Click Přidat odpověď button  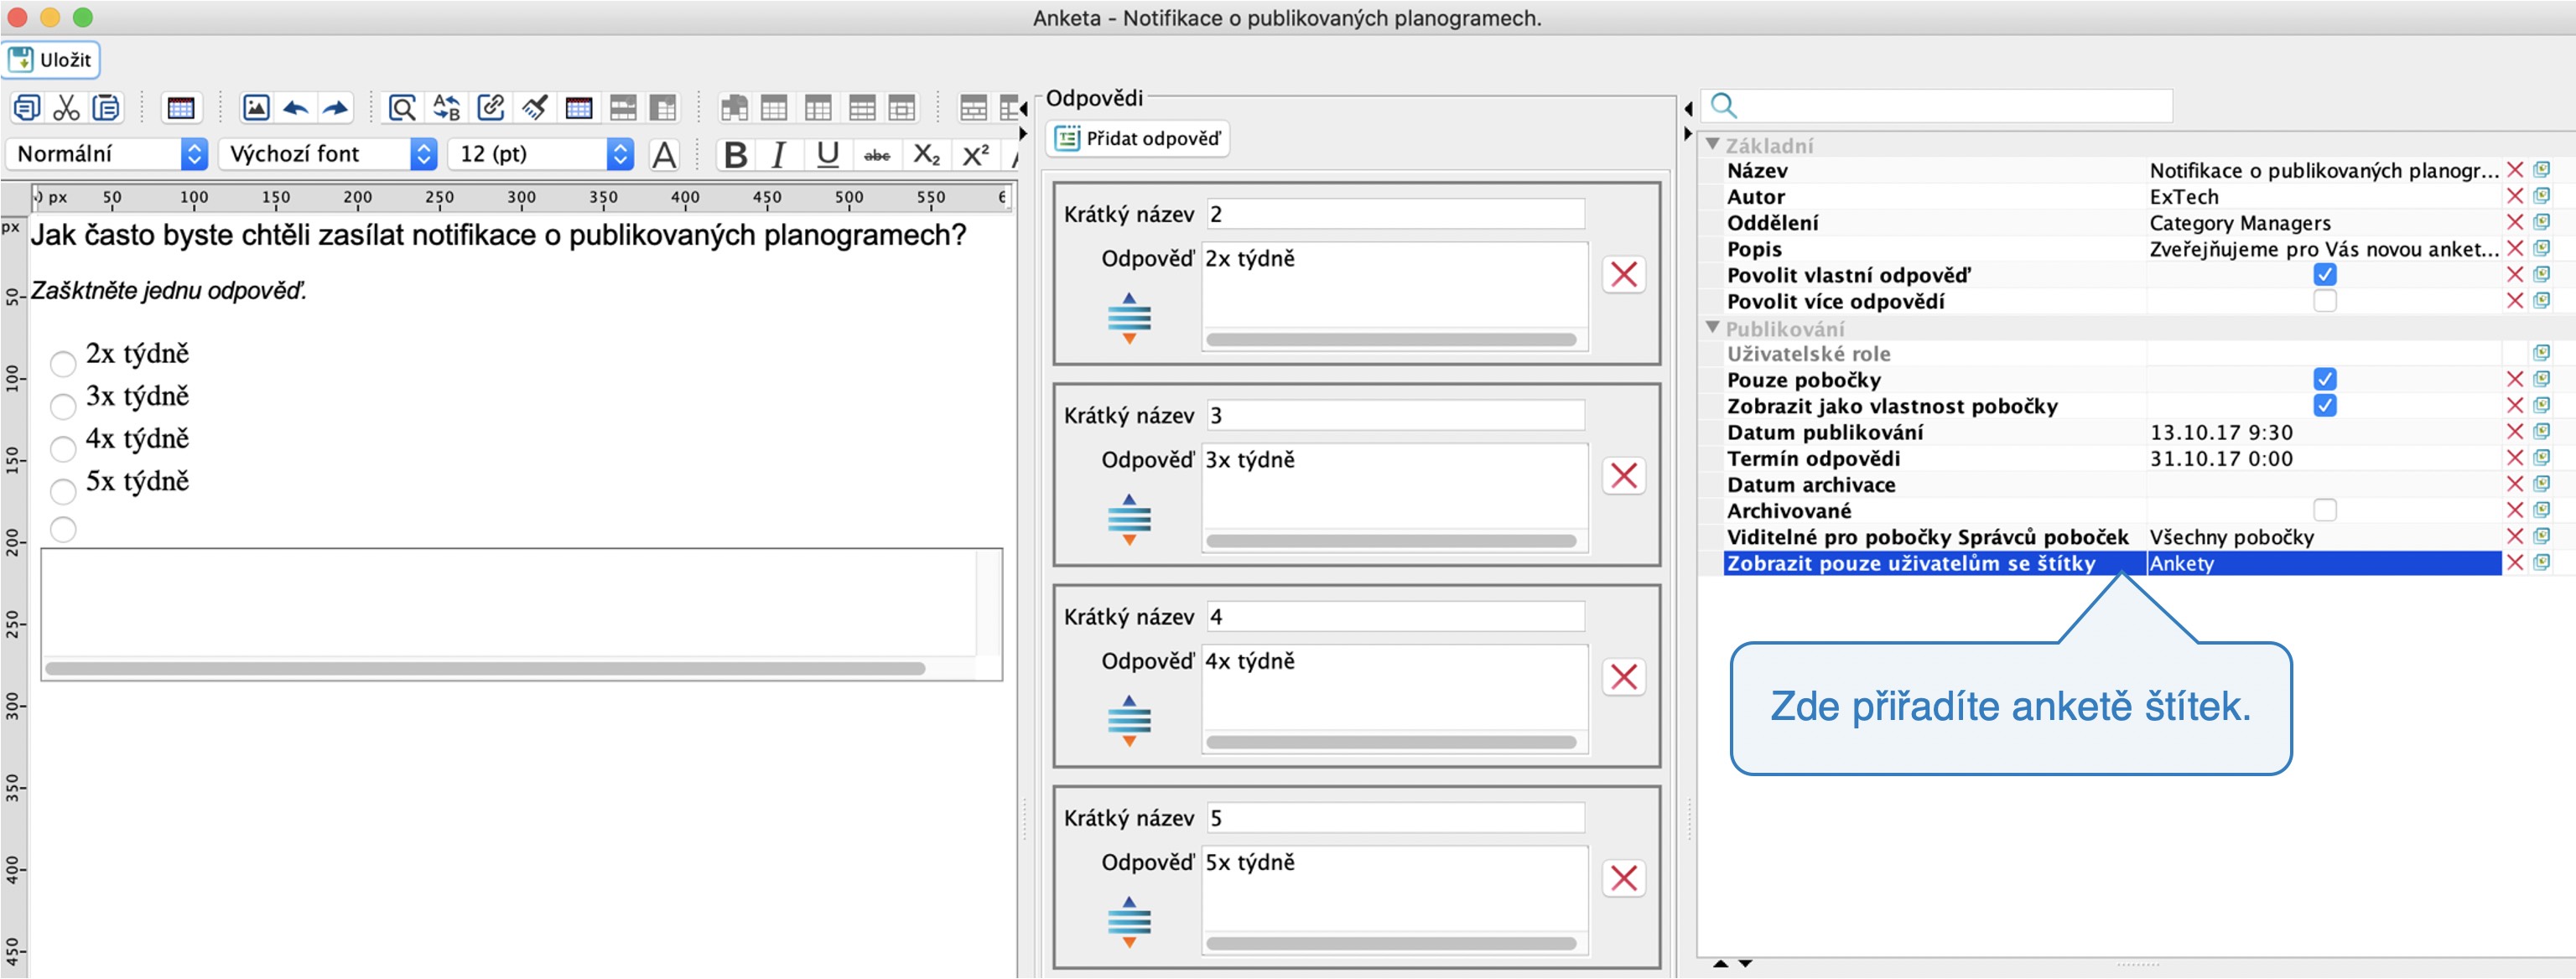tap(1138, 138)
